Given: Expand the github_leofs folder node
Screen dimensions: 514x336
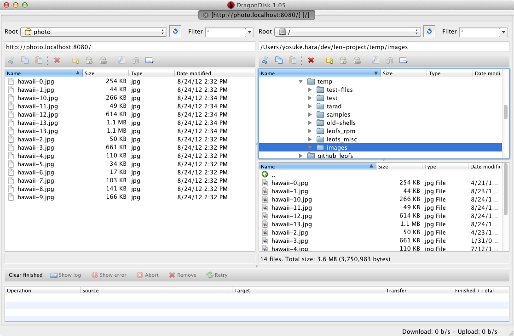Looking at the screenshot, I should [x=300, y=156].
